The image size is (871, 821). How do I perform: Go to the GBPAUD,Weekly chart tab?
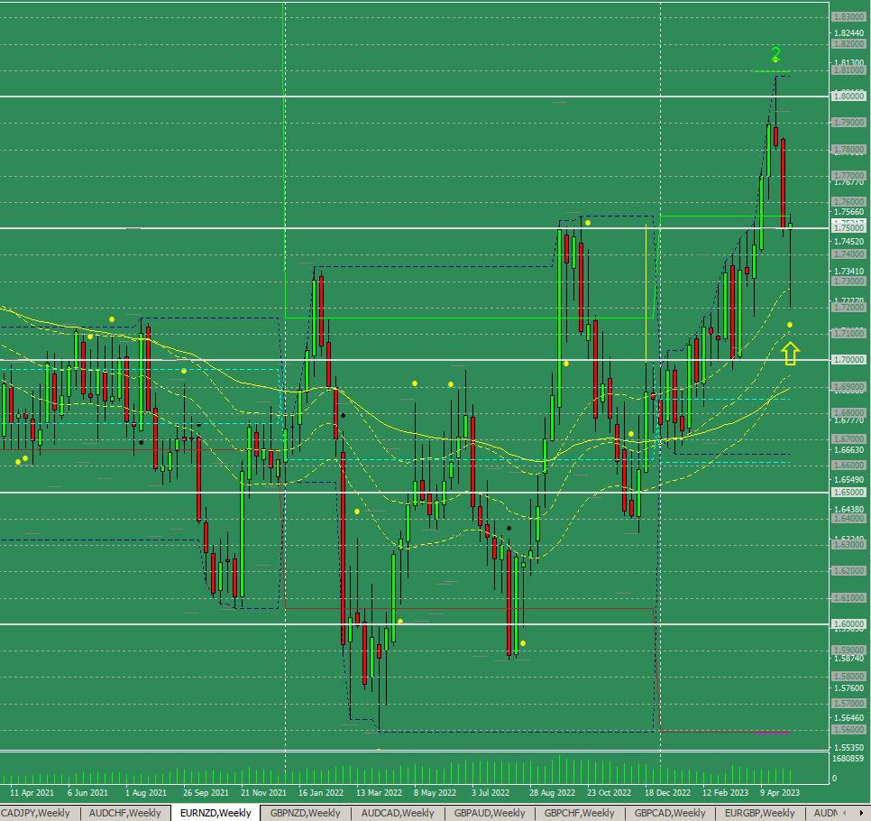[x=490, y=813]
